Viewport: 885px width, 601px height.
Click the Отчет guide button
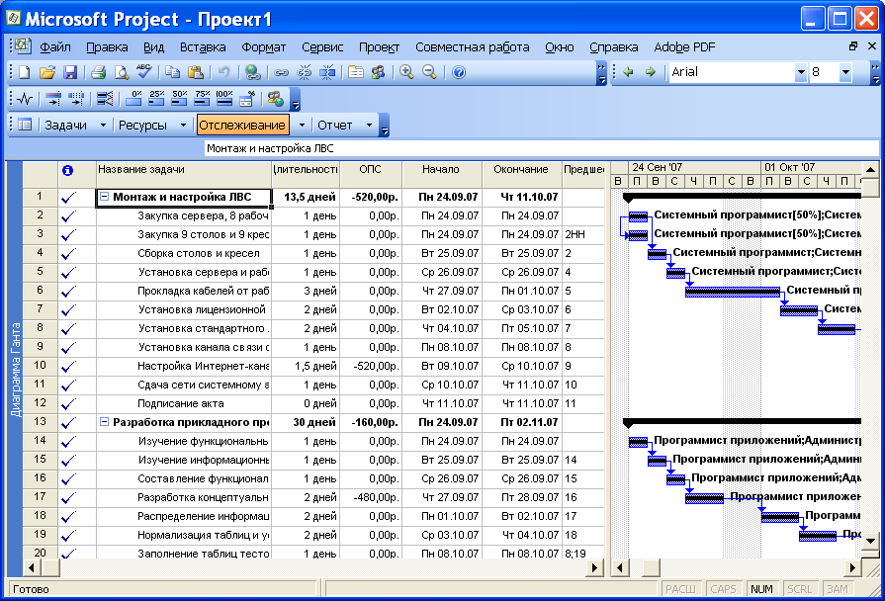(x=334, y=126)
